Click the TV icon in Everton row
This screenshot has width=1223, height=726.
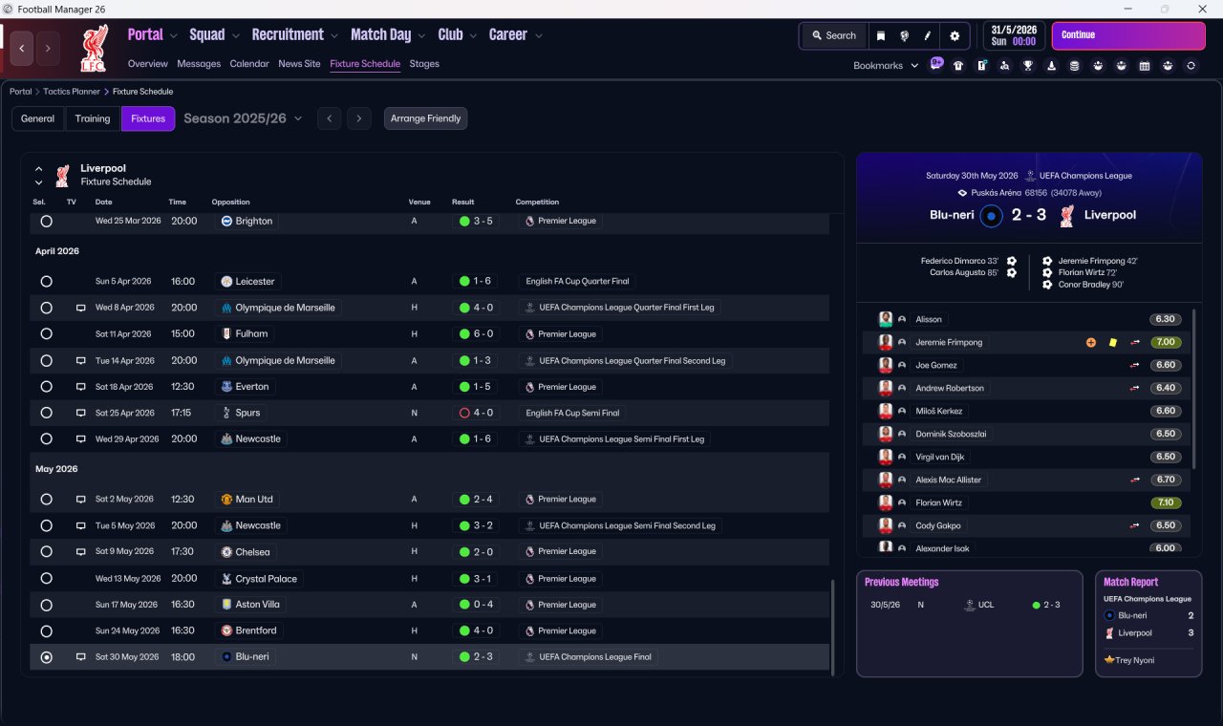pos(81,387)
